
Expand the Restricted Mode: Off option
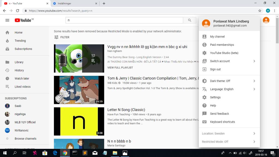point(229,142)
